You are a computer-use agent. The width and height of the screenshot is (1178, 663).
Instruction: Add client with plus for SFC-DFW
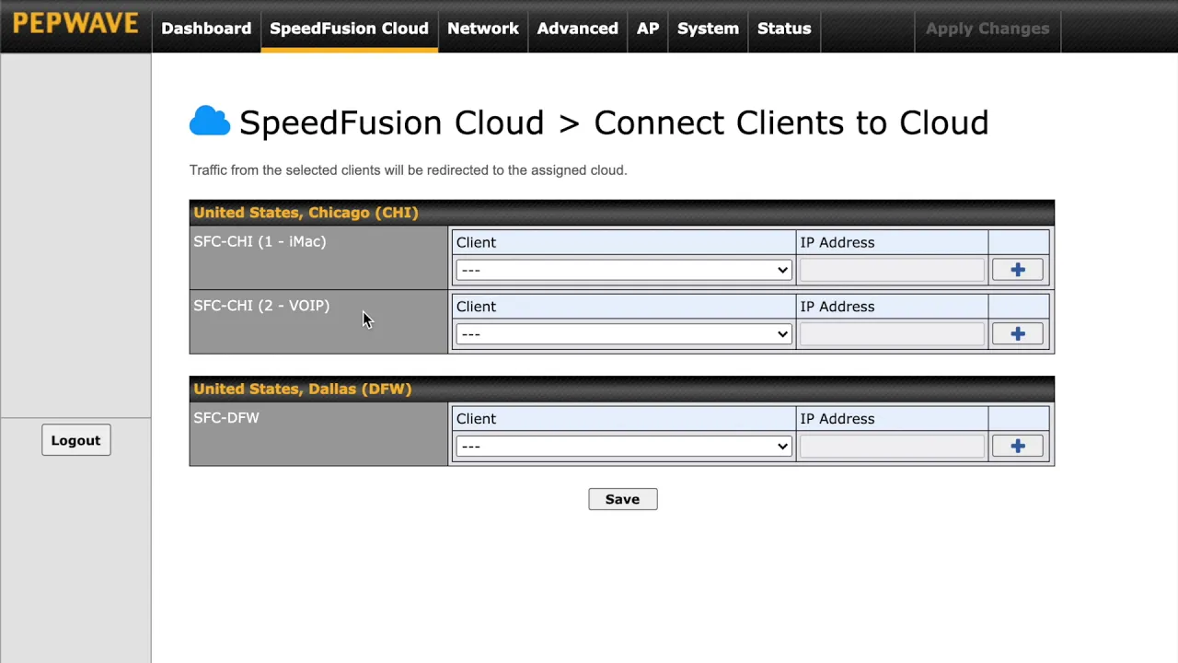[1017, 447]
